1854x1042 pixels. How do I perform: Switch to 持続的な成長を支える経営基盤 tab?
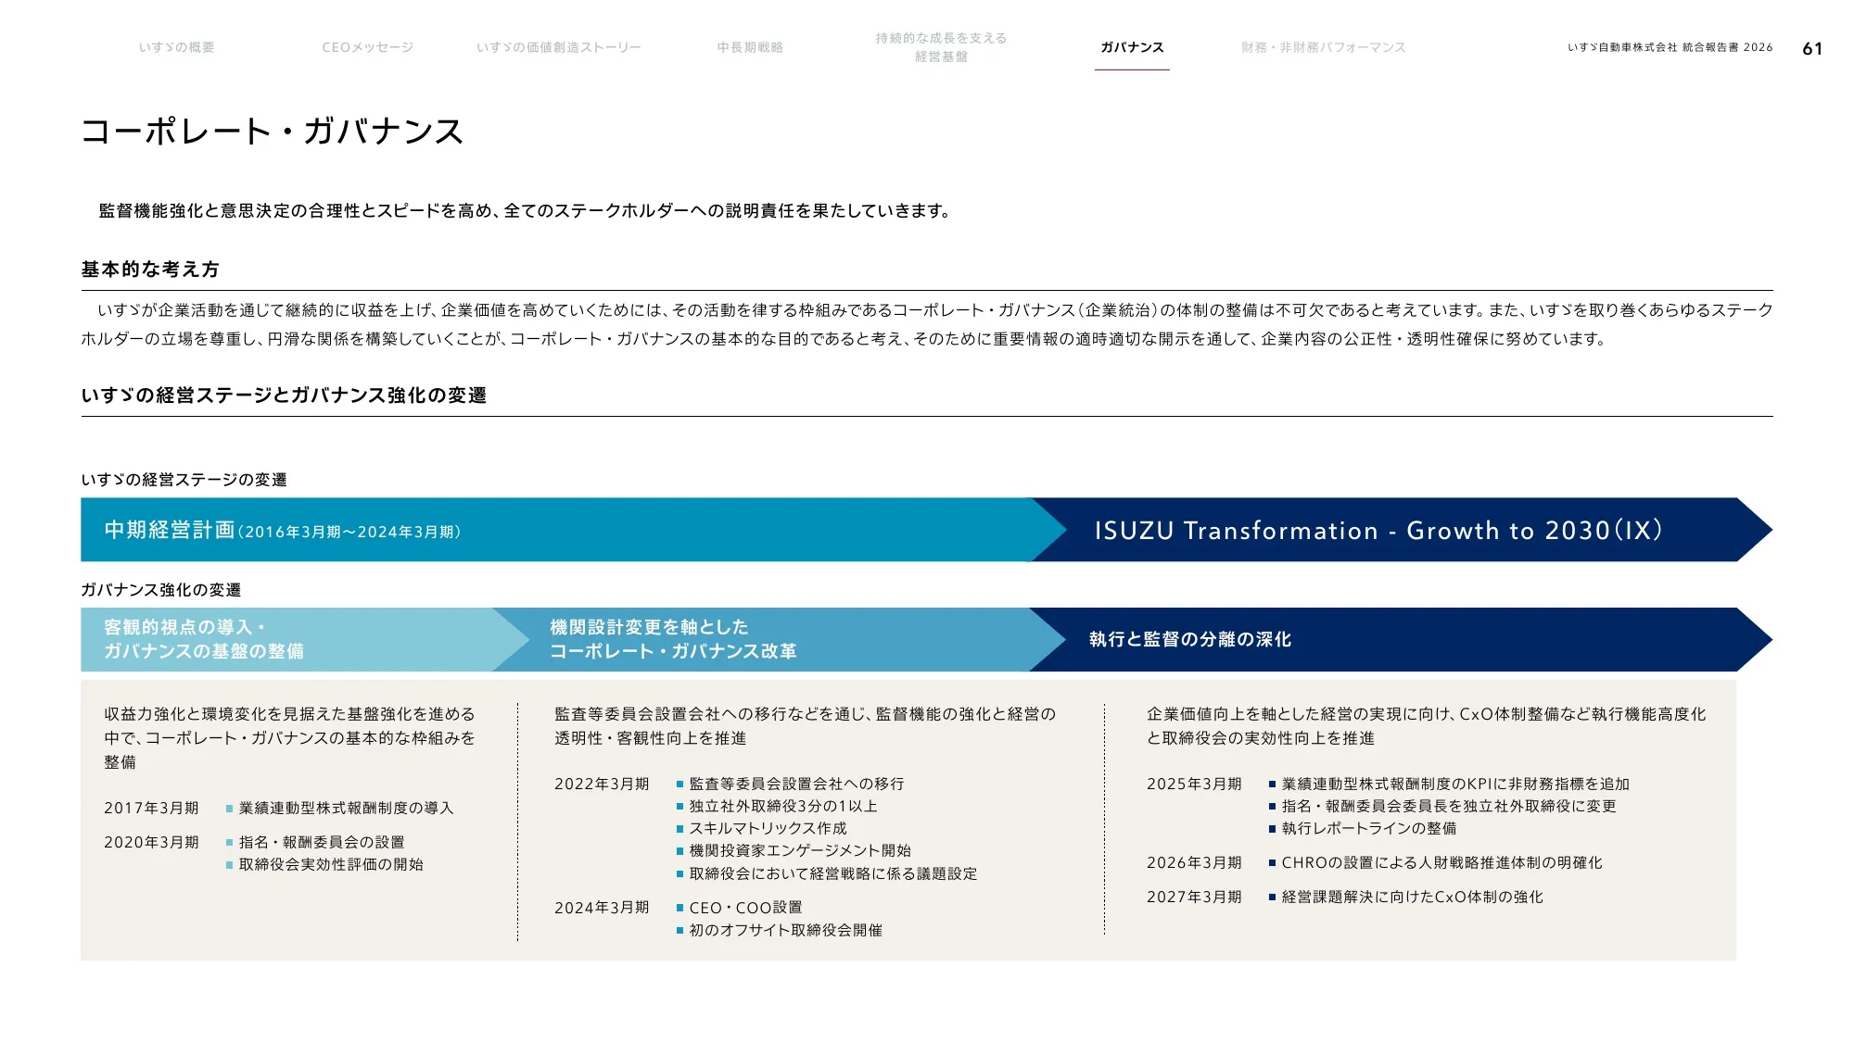(941, 47)
